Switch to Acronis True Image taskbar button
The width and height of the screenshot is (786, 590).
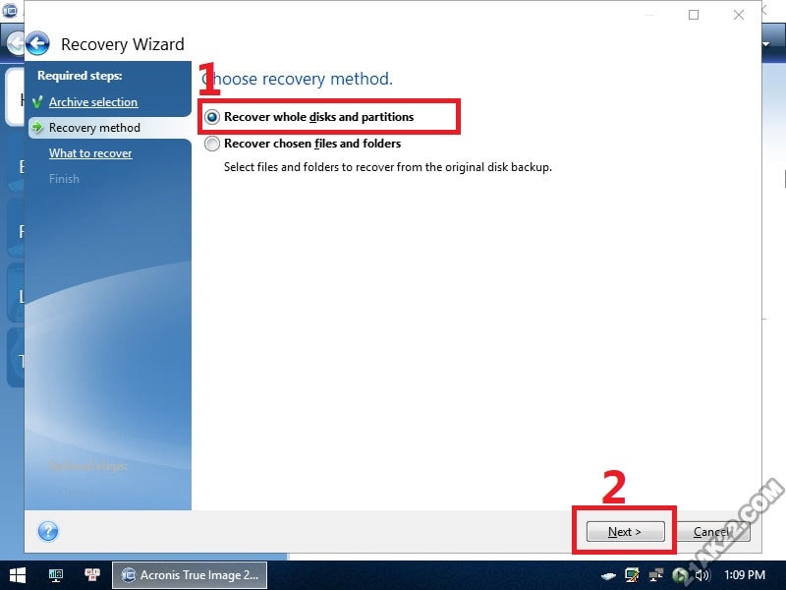point(190,575)
